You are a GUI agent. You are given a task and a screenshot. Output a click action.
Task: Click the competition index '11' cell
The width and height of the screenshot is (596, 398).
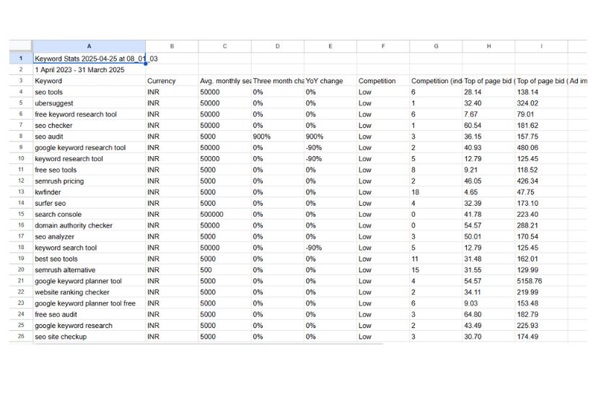[x=436, y=259]
